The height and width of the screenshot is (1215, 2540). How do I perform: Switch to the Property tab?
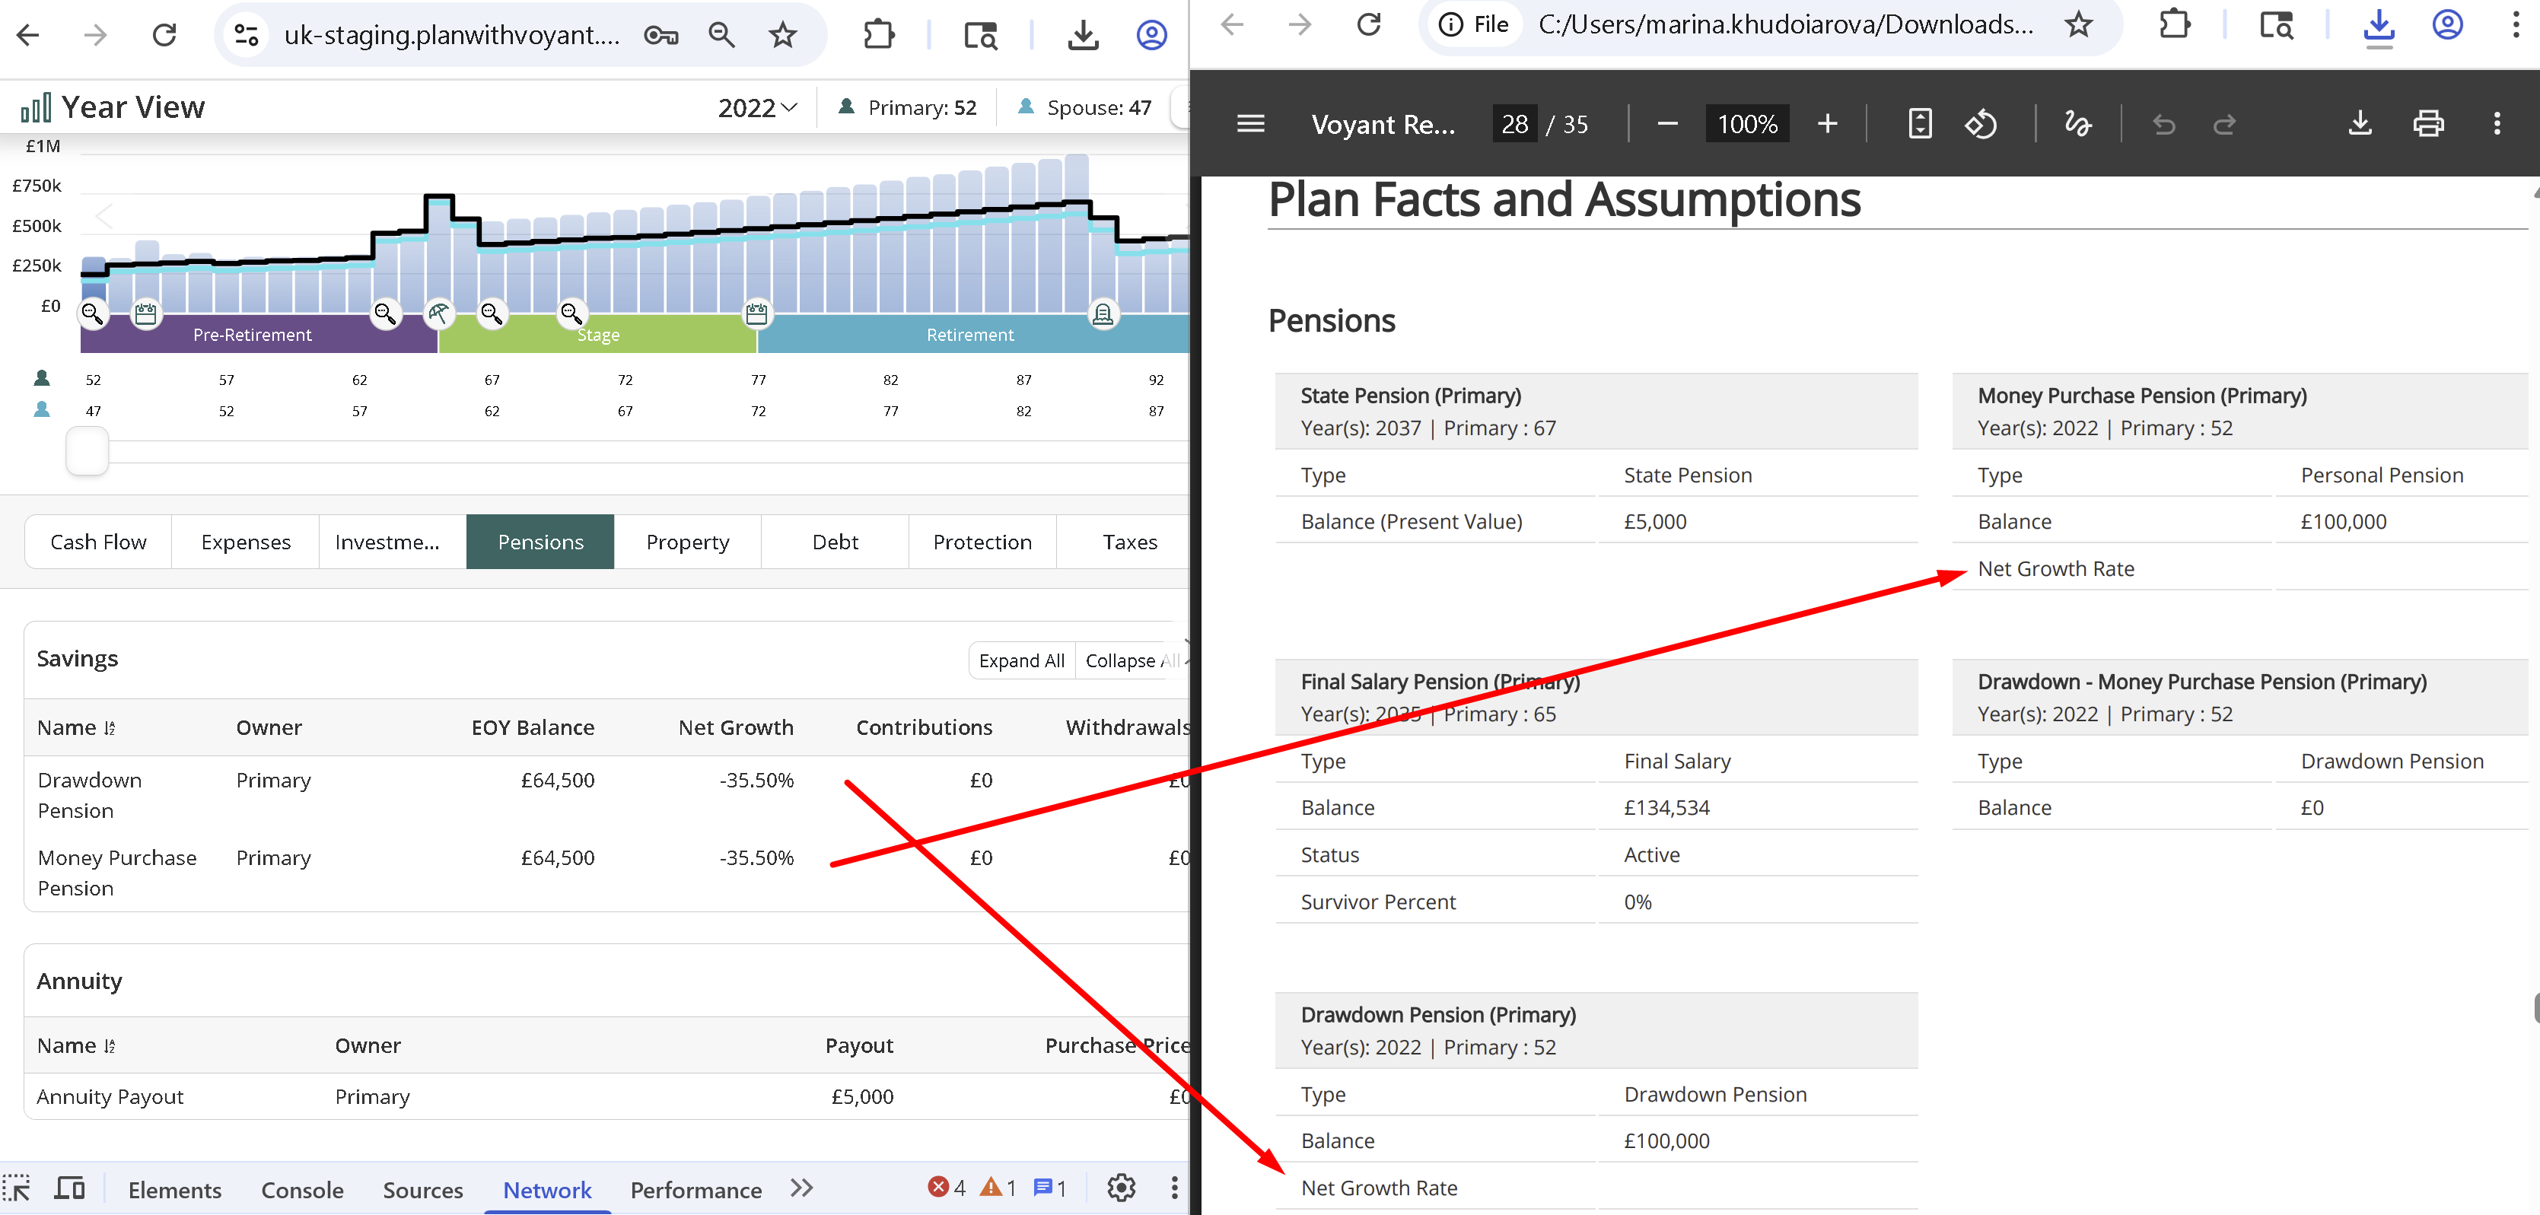(x=687, y=542)
